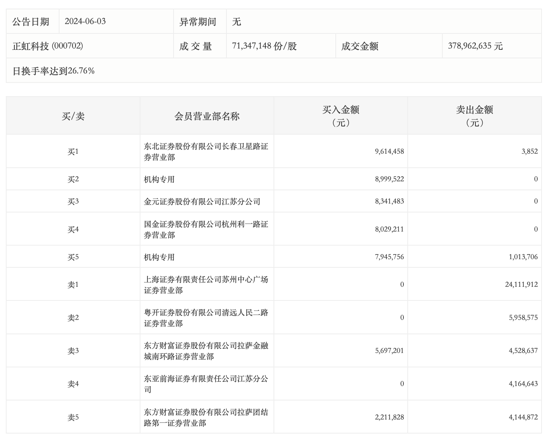Click the 卖出金额（元） column header
This screenshot has height=439, width=547.
[x=475, y=116]
